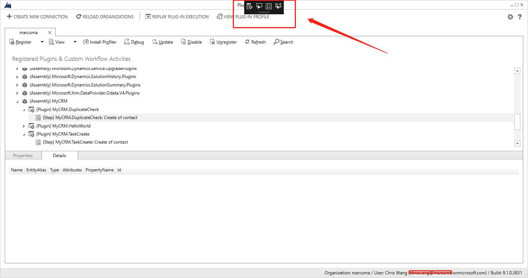The height and width of the screenshot is (278, 528).
Task: Switch to Details tab
Action: coord(59,156)
